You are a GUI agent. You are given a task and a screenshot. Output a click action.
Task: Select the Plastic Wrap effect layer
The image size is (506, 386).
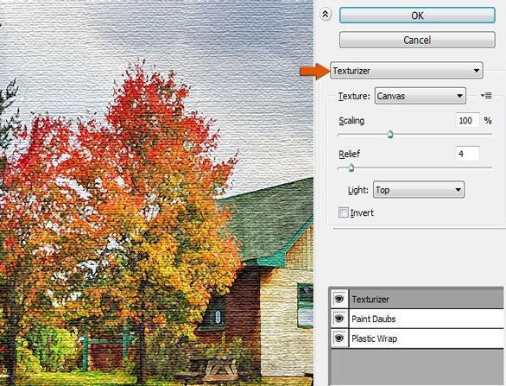(x=426, y=339)
